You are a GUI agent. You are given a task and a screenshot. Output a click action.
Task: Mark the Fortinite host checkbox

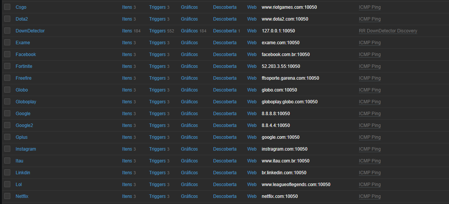(7, 66)
